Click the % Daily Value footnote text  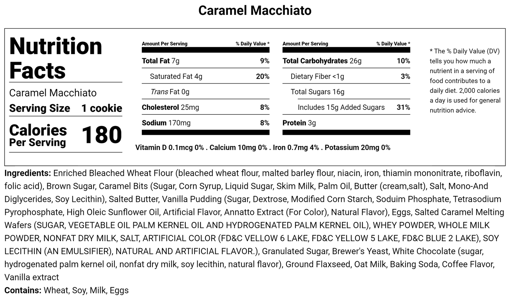(464, 80)
